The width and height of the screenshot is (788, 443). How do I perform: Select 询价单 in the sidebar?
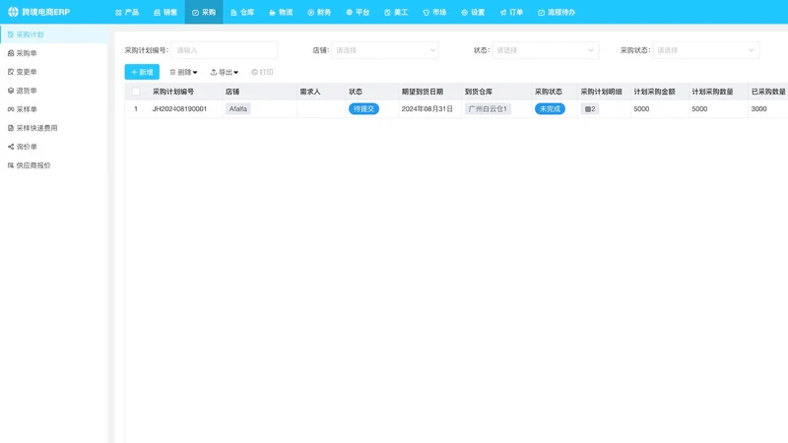tap(54, 147)
